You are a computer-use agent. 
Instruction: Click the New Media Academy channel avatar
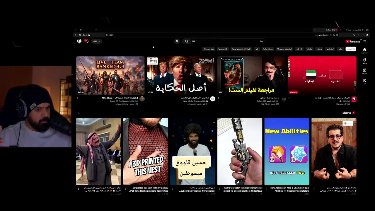coord(213,99)
